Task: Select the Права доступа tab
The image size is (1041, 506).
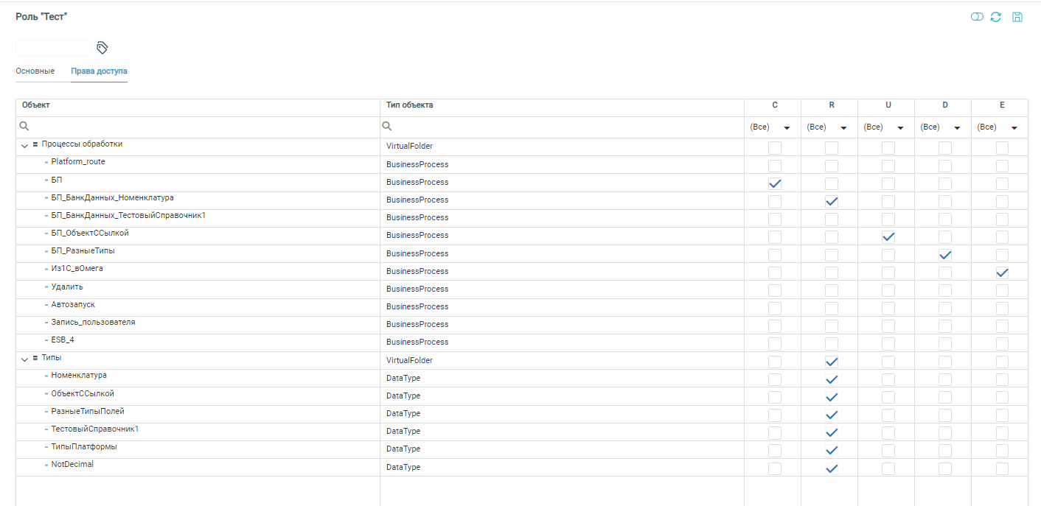Action: pyautogui.click(x=99, y=71)
